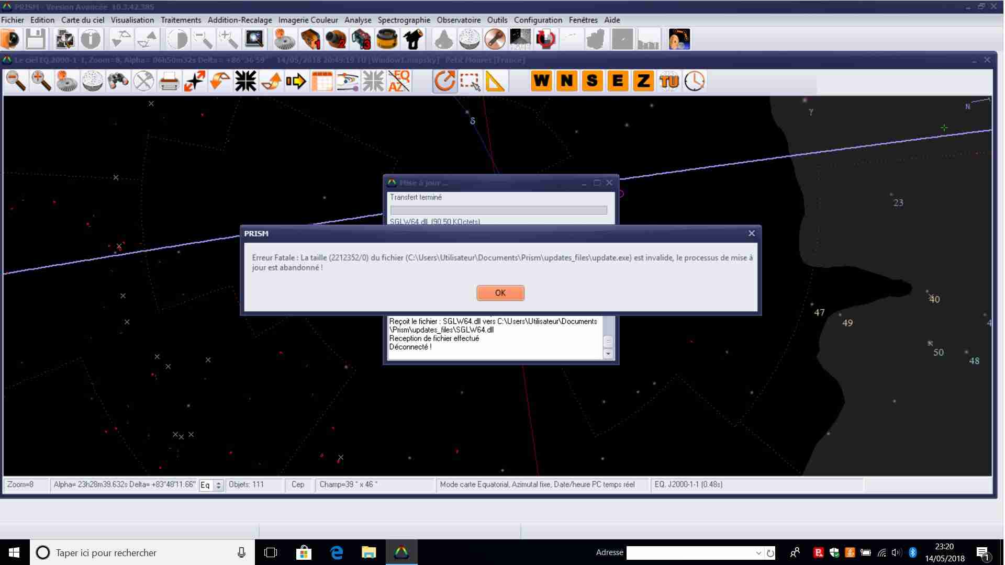Viewport: 1005px width, 565px height.
Task: Click the Z zenith direction button
Action: pos(643,81)
